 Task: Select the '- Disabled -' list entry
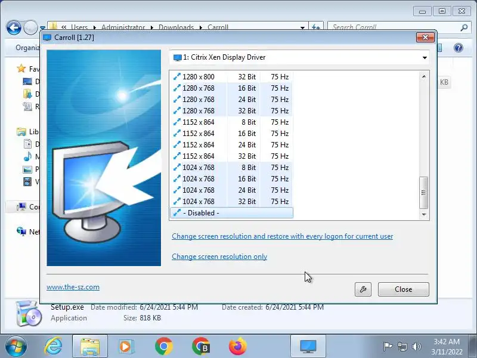231,213
